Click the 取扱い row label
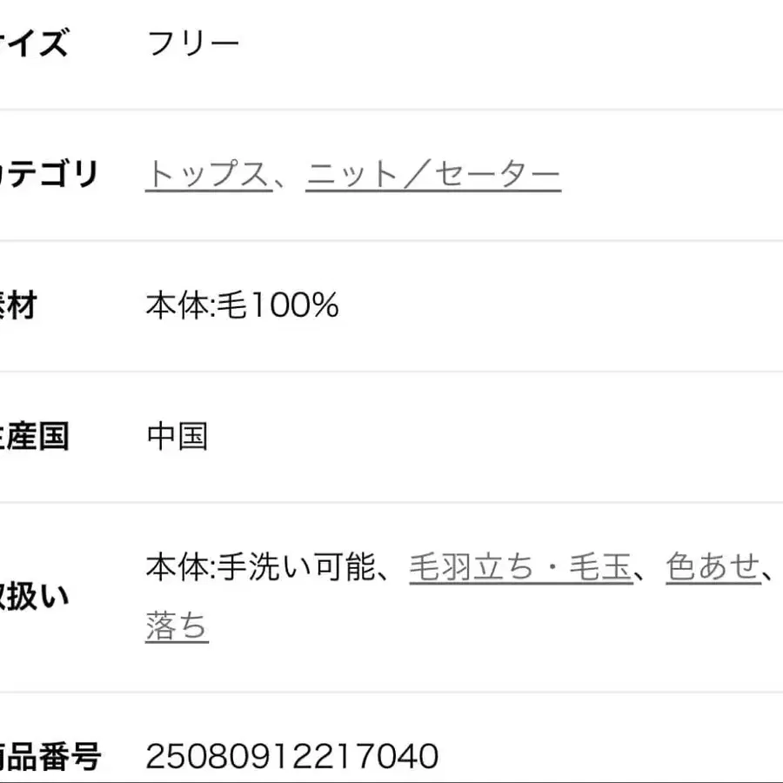The height and width of the screenshot is (783, 783). coord(35,597)
